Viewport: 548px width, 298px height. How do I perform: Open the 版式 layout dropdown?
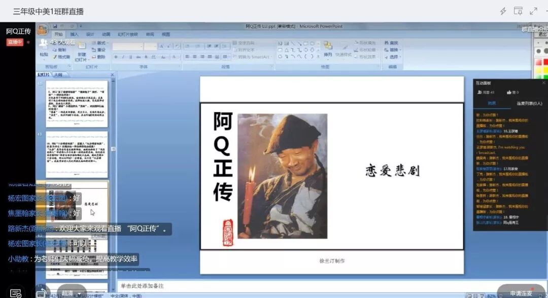click(x=100, y=43)
